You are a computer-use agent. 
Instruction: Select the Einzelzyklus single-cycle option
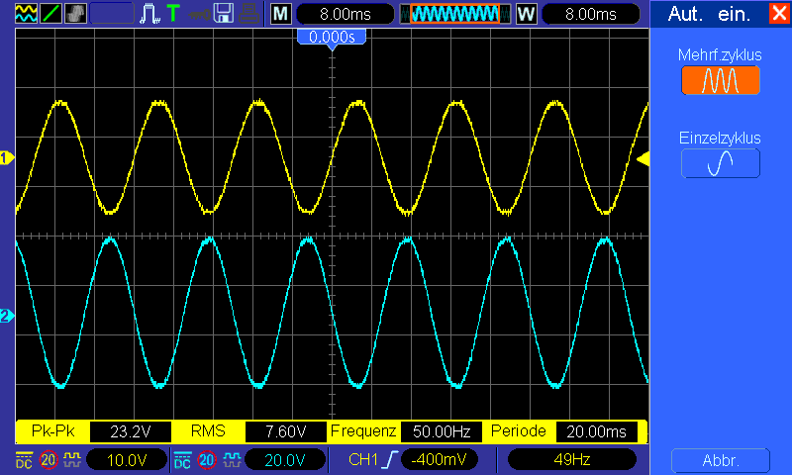[x=721, y=163]
